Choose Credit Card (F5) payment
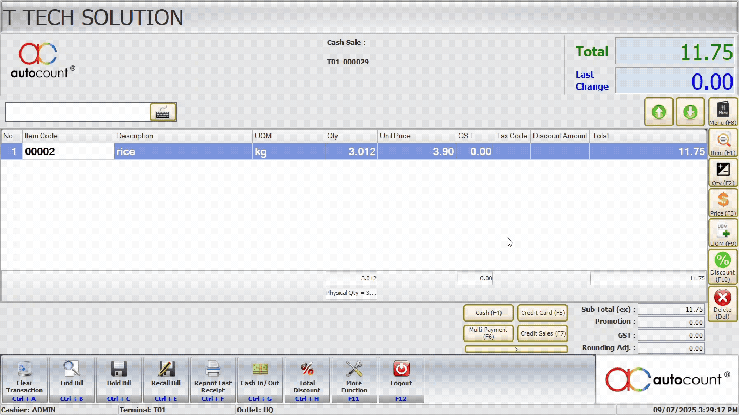This screenshot has width=739, height=415. tap(543, 313)
